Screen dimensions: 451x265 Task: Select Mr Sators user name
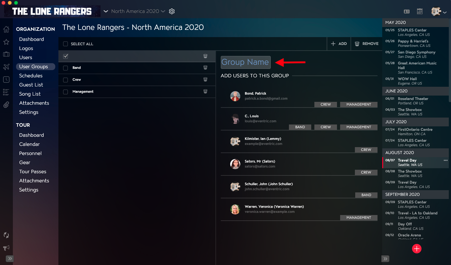[260, 161]
